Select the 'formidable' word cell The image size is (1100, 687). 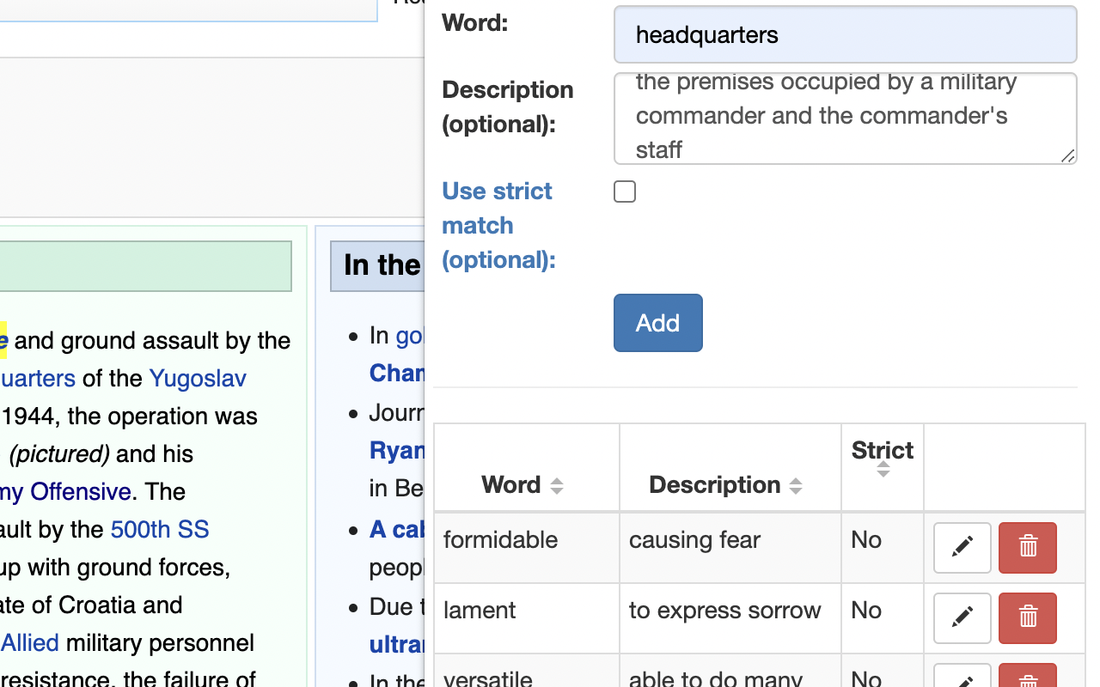(527, 548)
